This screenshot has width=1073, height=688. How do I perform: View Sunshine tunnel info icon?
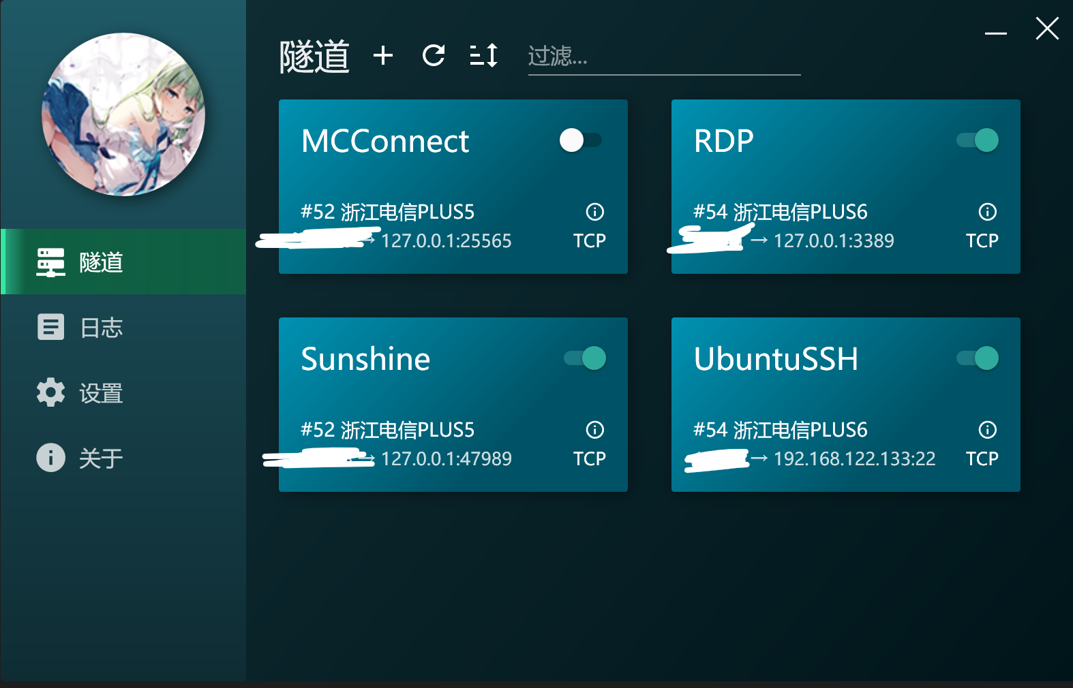pos(594,430)
